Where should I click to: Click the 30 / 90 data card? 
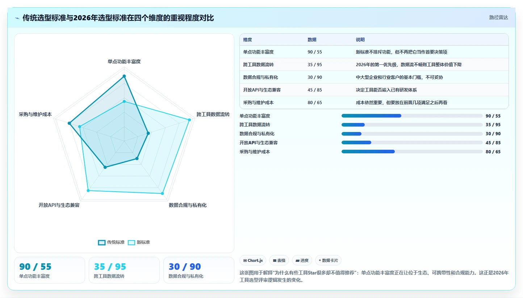point(199,270)
